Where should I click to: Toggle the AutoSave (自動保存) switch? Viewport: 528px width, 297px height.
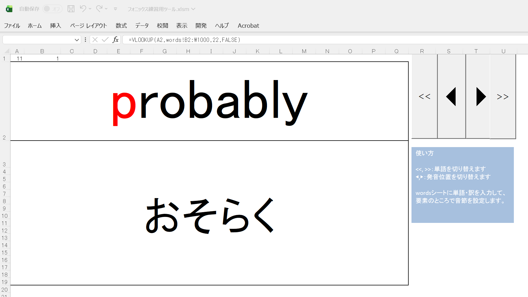52,9
